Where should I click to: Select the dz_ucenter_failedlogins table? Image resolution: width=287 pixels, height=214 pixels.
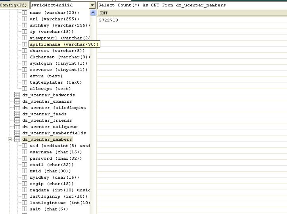click(54, 108)
